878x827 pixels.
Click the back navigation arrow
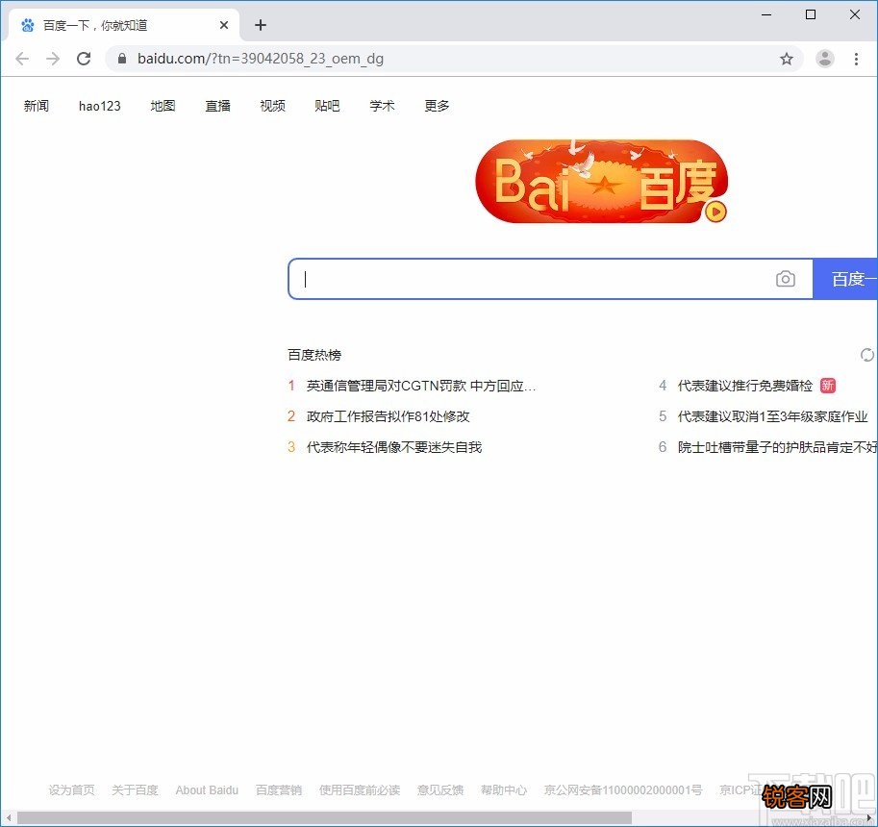(x=22, y=59)
